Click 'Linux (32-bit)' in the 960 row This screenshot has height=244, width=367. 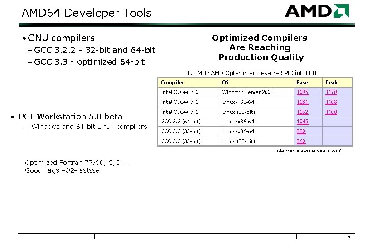click(238, 141)
